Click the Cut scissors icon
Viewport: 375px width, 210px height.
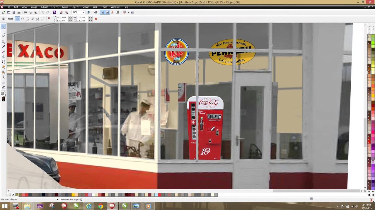(x=25, y=12)
